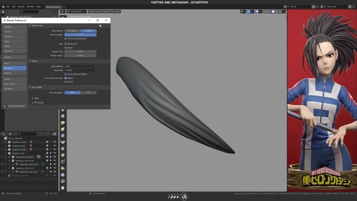Image resolution: width=357 pixels, height=201 pixels.
Task: Expand the Walk subpanel
Action: [x=32, y=98]
